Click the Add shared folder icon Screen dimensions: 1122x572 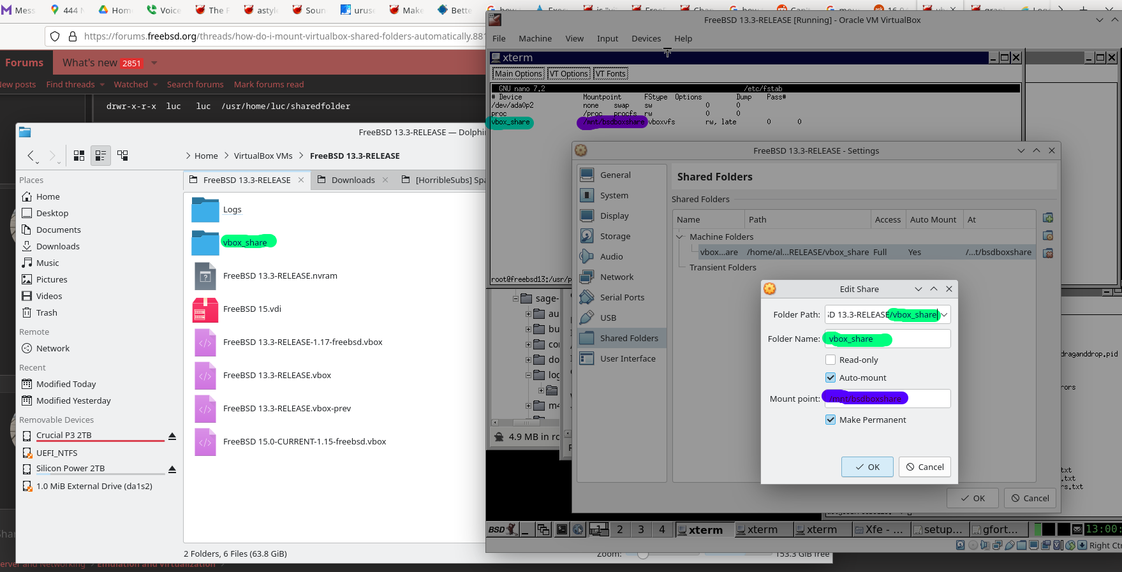[1047, 218]
